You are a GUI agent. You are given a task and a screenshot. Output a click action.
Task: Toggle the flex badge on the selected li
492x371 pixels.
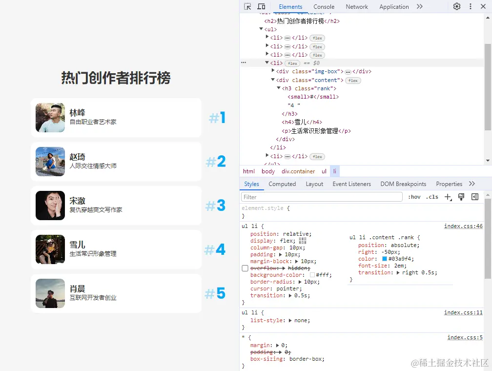(293, 62)
